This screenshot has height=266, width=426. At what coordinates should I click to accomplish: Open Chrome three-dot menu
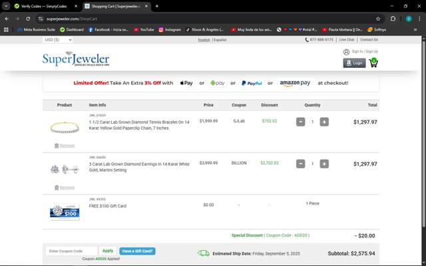tap(419, 19)
